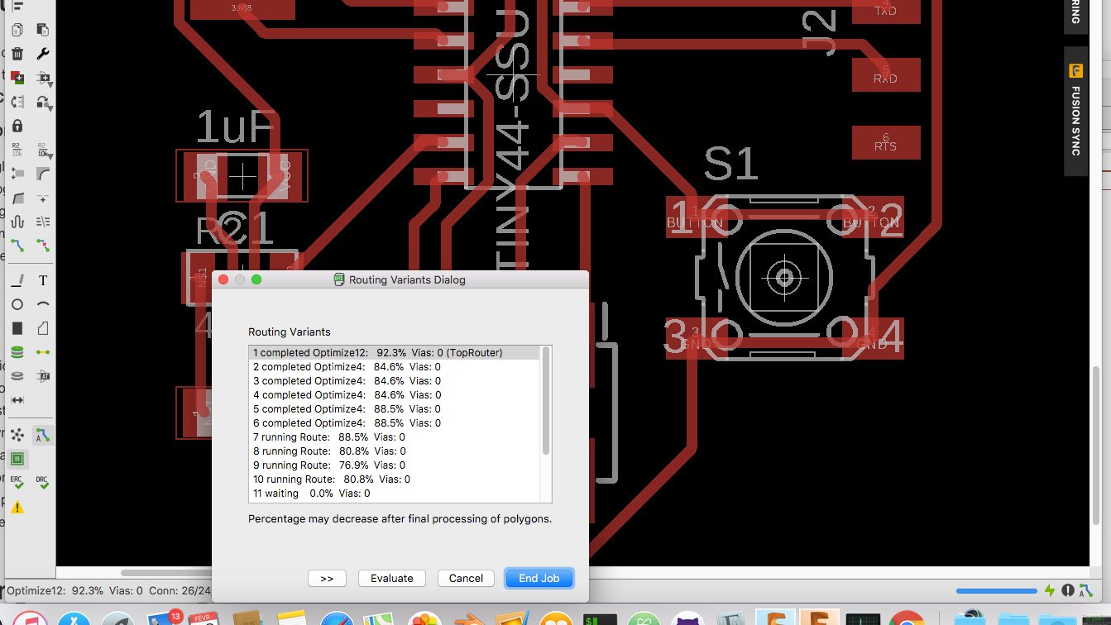This screenshot has width=1111, height=625.
Task: Select the Line draw tool
Action: pyautogui.click(x=17, y=280)
